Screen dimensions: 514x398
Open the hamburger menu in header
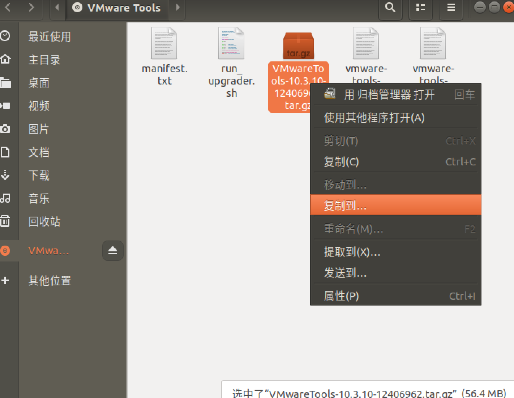click(451, 8)
